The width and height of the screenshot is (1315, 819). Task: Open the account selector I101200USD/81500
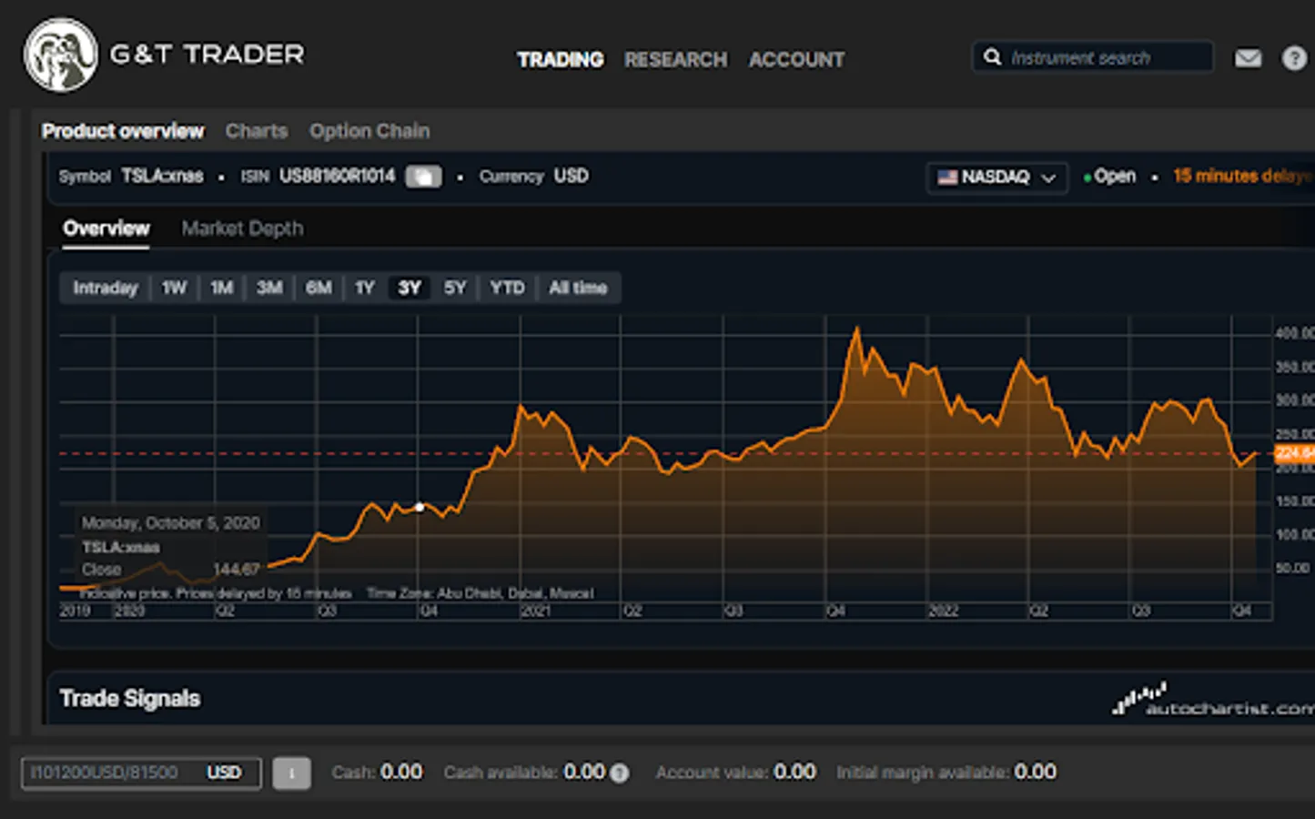coord(141,773)
